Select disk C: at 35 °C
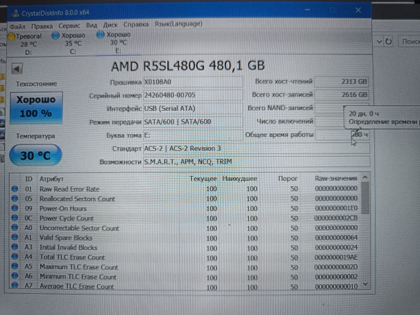The height and width of the screenshot is (315, 420). pos(69,43)
